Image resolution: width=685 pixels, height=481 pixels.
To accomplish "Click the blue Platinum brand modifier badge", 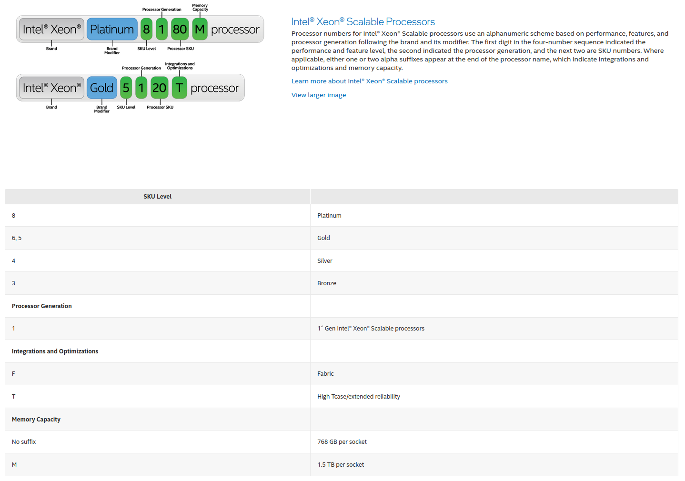I will 112,30.
